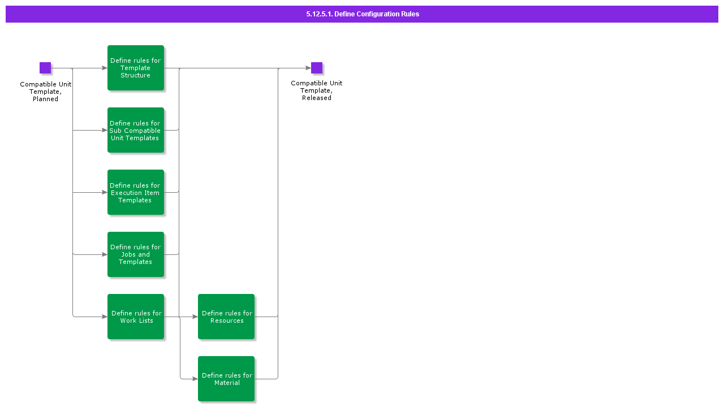Click the Define rules for Work Lists node
This screenshot has width=724, height=407.
pyautogui.click(x=136, y=317)
